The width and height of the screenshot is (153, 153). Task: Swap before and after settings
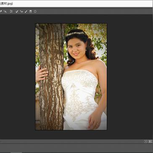(150, 142)
